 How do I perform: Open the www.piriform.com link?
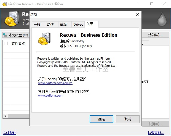click(50, 95)
